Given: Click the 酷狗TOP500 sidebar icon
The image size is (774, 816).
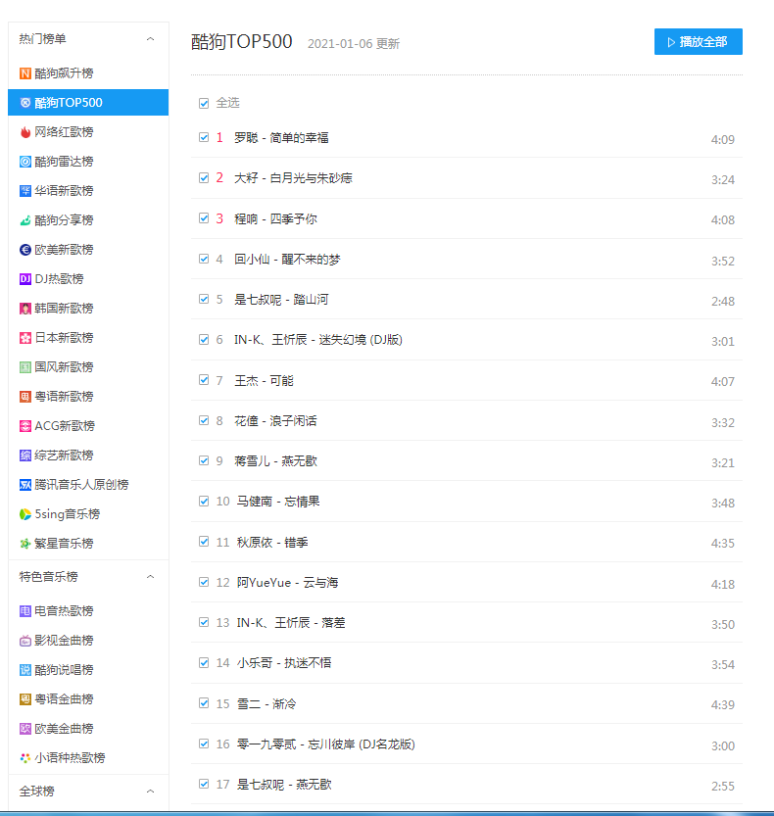Looking at the screenshot, I should [x=25, y=103].
